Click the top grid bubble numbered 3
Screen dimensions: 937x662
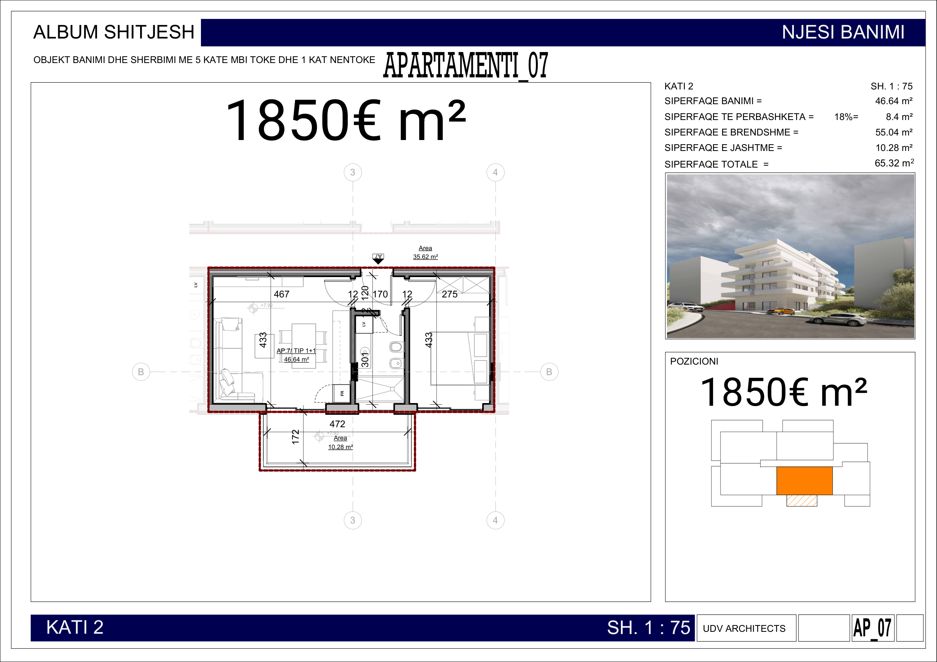tap(353, 172)
